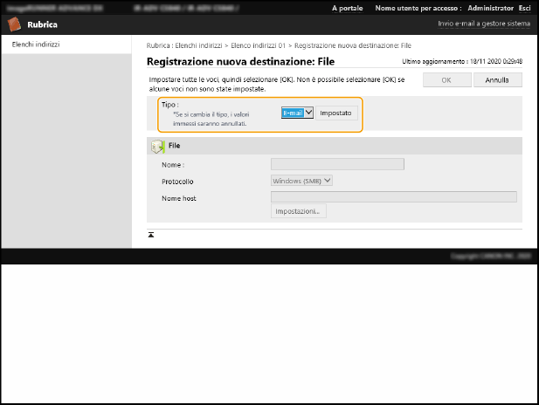Click the OK button

[446, 79]
